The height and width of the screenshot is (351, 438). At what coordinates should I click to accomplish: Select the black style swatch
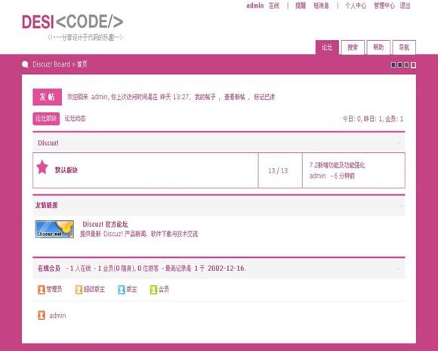399,65
